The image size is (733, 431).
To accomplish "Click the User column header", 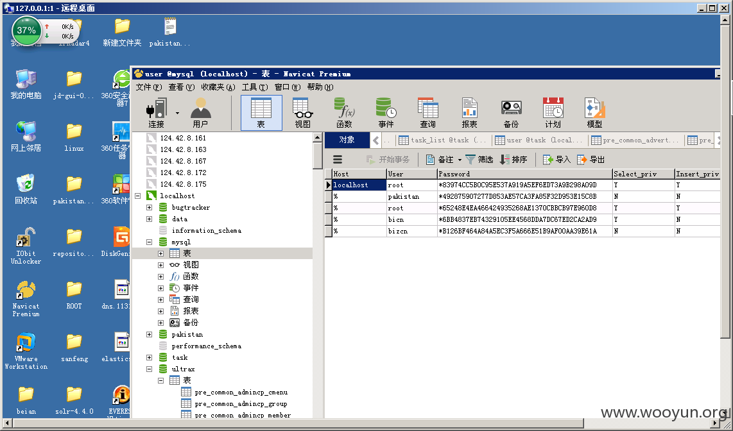I will click(412, 174).
